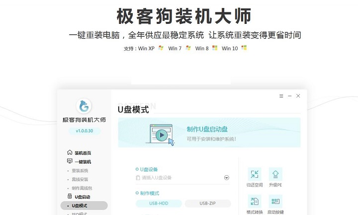Viewport: 358px width, 215px height.
Task: Open 离线安装 sidebar item
Action: [x=80, y=179]
